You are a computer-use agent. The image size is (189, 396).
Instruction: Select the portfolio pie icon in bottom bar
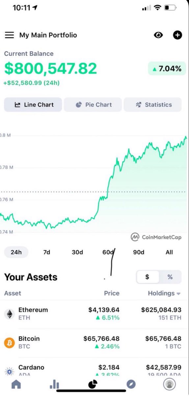[93, 384]
